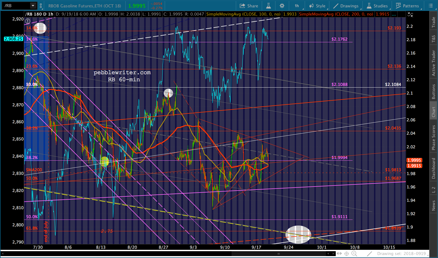
Task: Click the $2.1088 level label
Action: tap(339, 85)
